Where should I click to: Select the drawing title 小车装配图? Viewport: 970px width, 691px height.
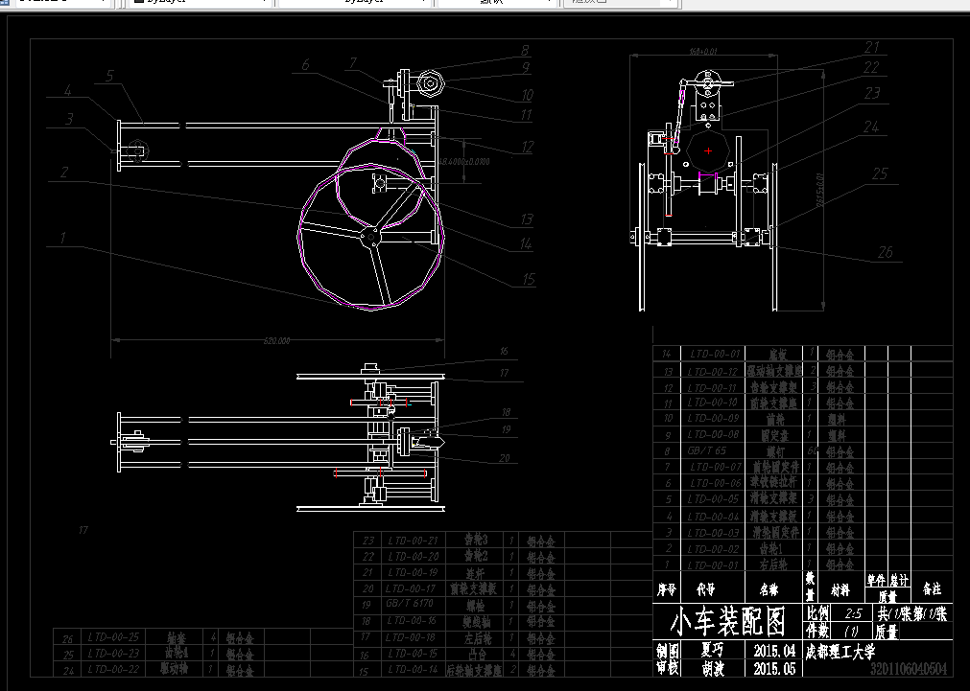coord(728,622)
